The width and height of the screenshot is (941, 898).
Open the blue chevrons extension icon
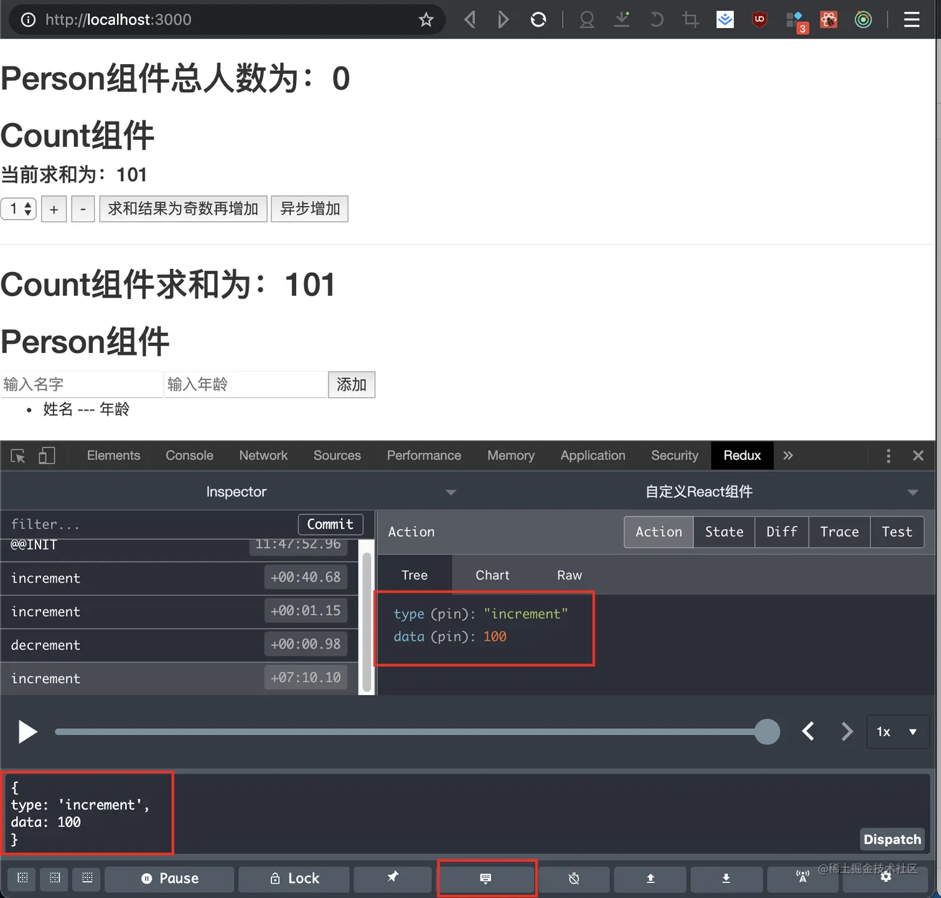[725, 20]
